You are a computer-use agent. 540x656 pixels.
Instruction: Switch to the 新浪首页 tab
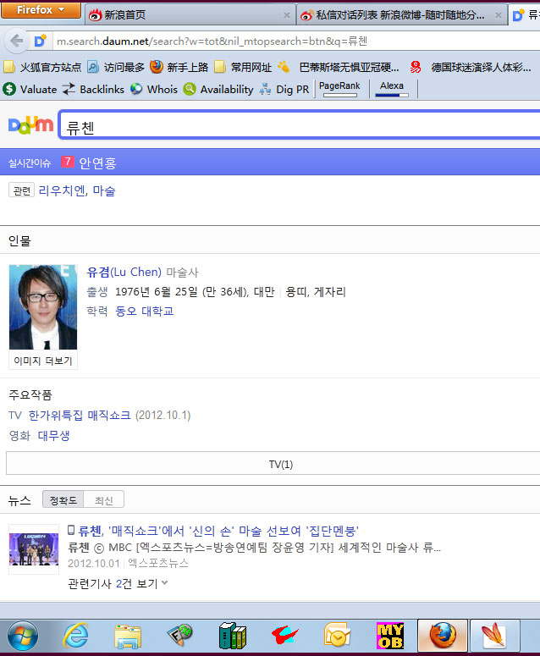point(190,15)
